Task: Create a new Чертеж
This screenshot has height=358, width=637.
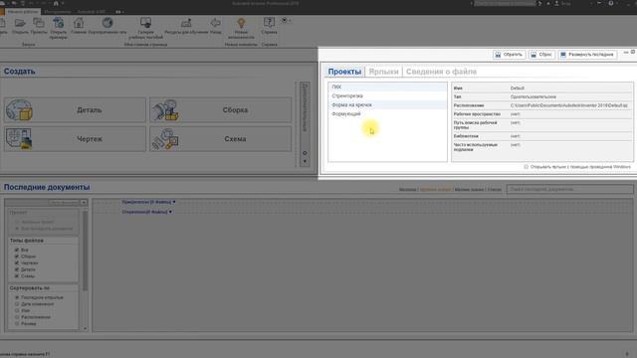Action: coord(75,139)
